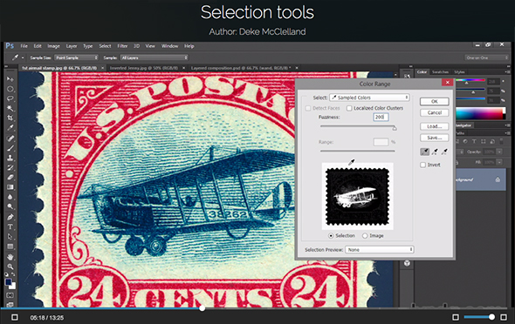Click the Fuzziness value field
Viewport: 515px width, 324px height.
pyautogui.click(x=381, y=117)
